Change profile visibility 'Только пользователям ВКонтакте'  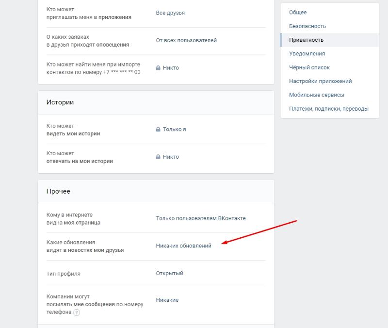[x=200, y=218]
